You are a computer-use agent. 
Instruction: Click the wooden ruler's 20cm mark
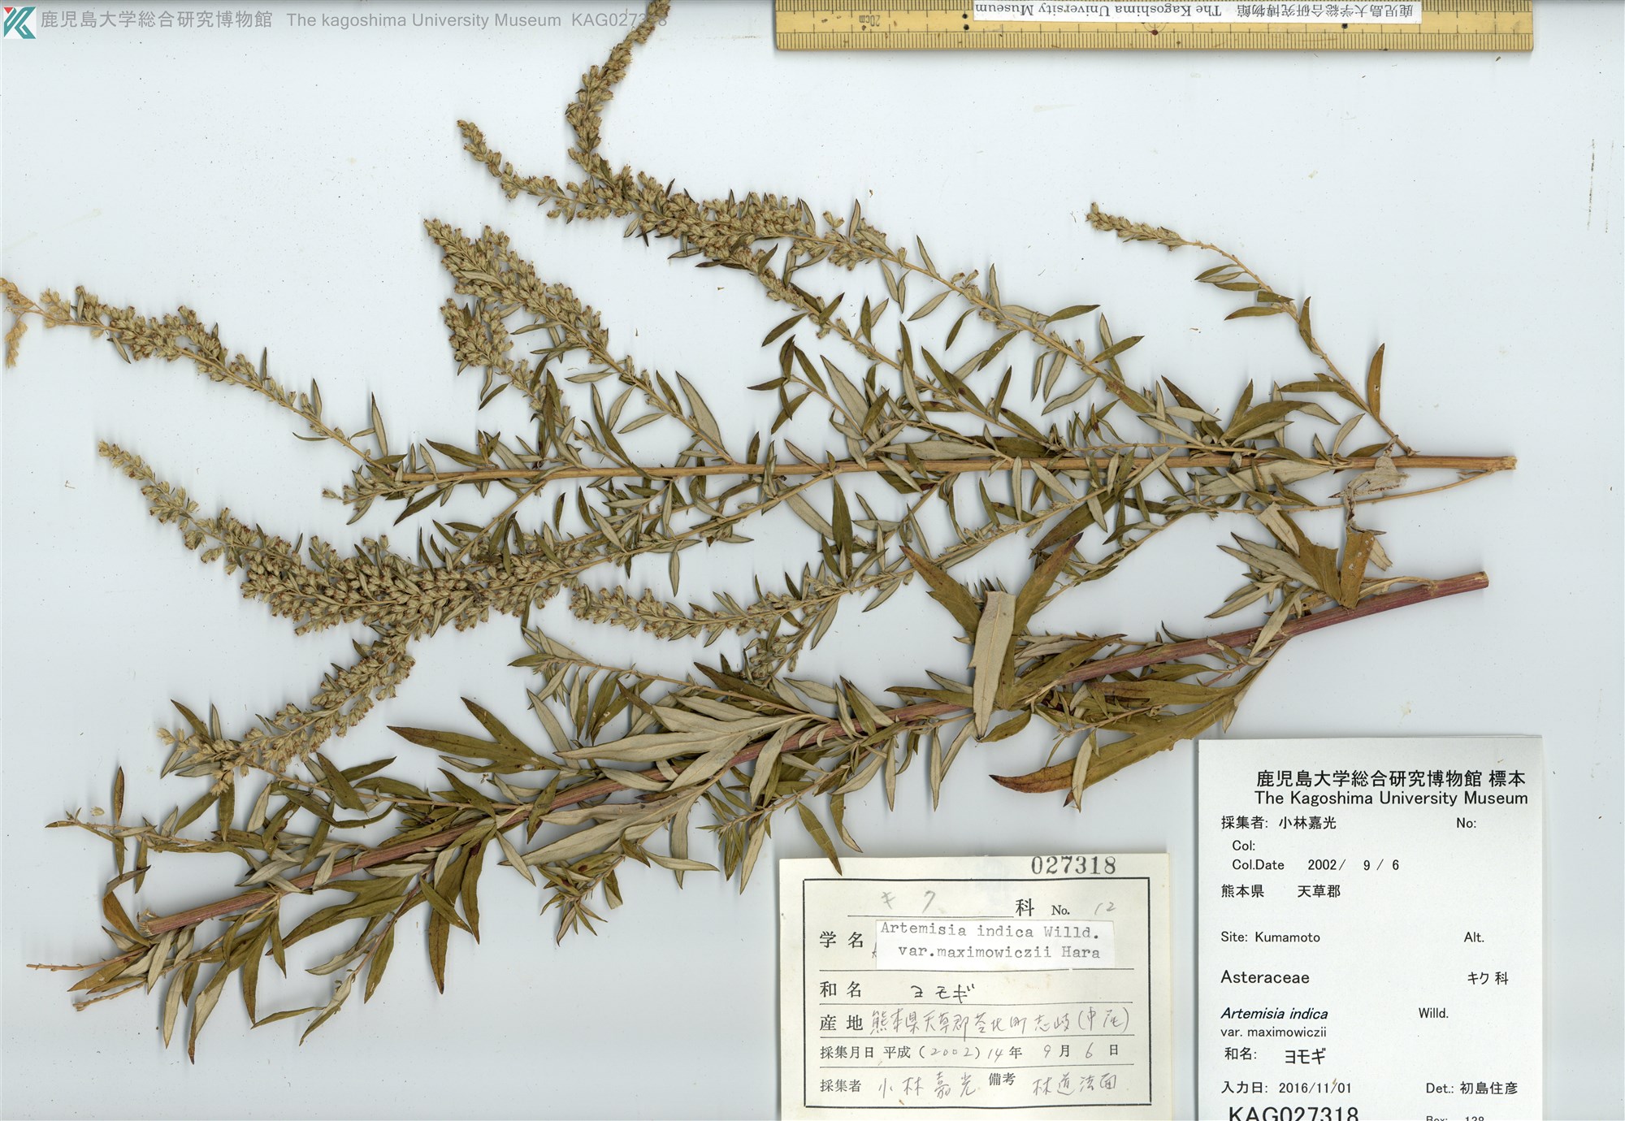[x=869, y=19]
